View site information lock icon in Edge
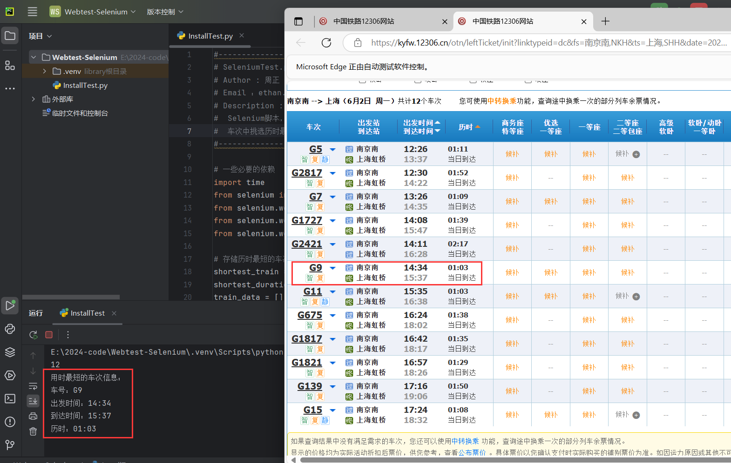 tap(358, 43)
